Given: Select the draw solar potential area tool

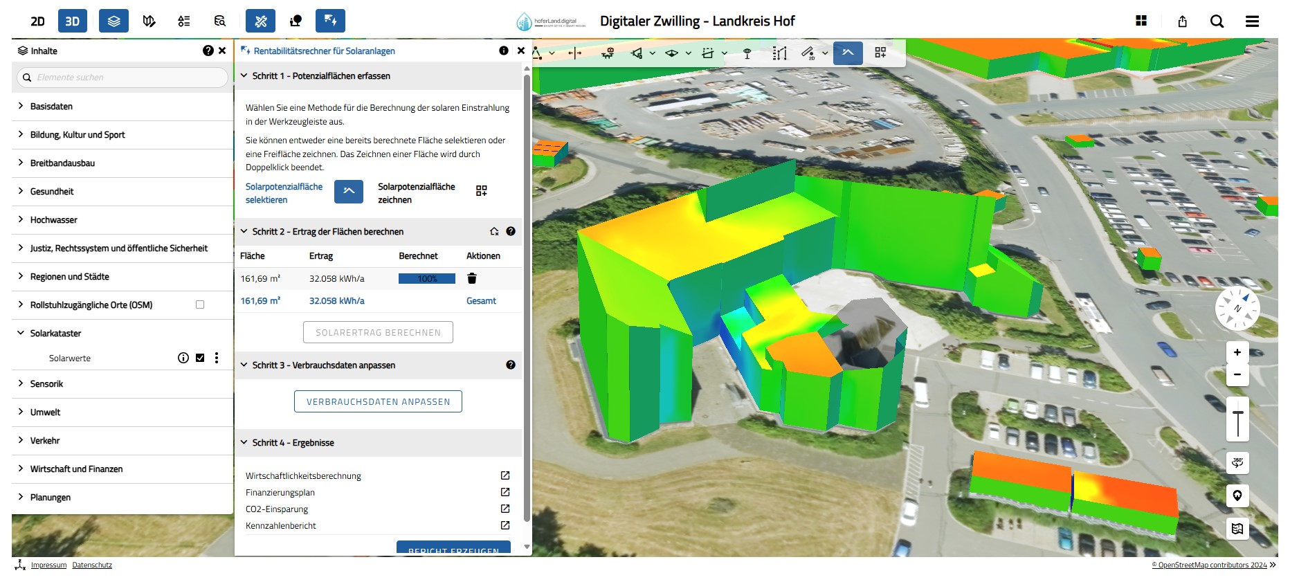Looking at the screenshot, I should [482, 191].
